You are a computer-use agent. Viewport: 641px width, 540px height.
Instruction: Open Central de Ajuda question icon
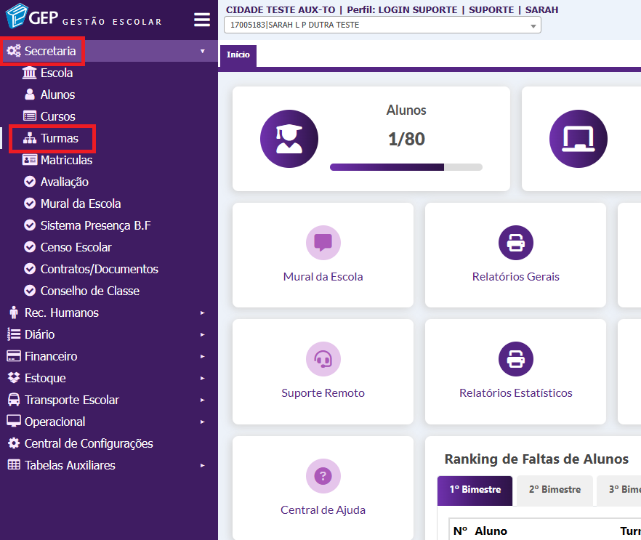point(323,476)
